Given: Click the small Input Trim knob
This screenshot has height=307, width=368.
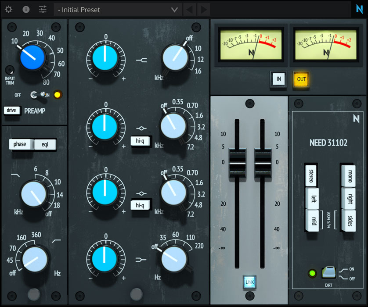Looking at the screenshot, I should click(x=10, y=70).
